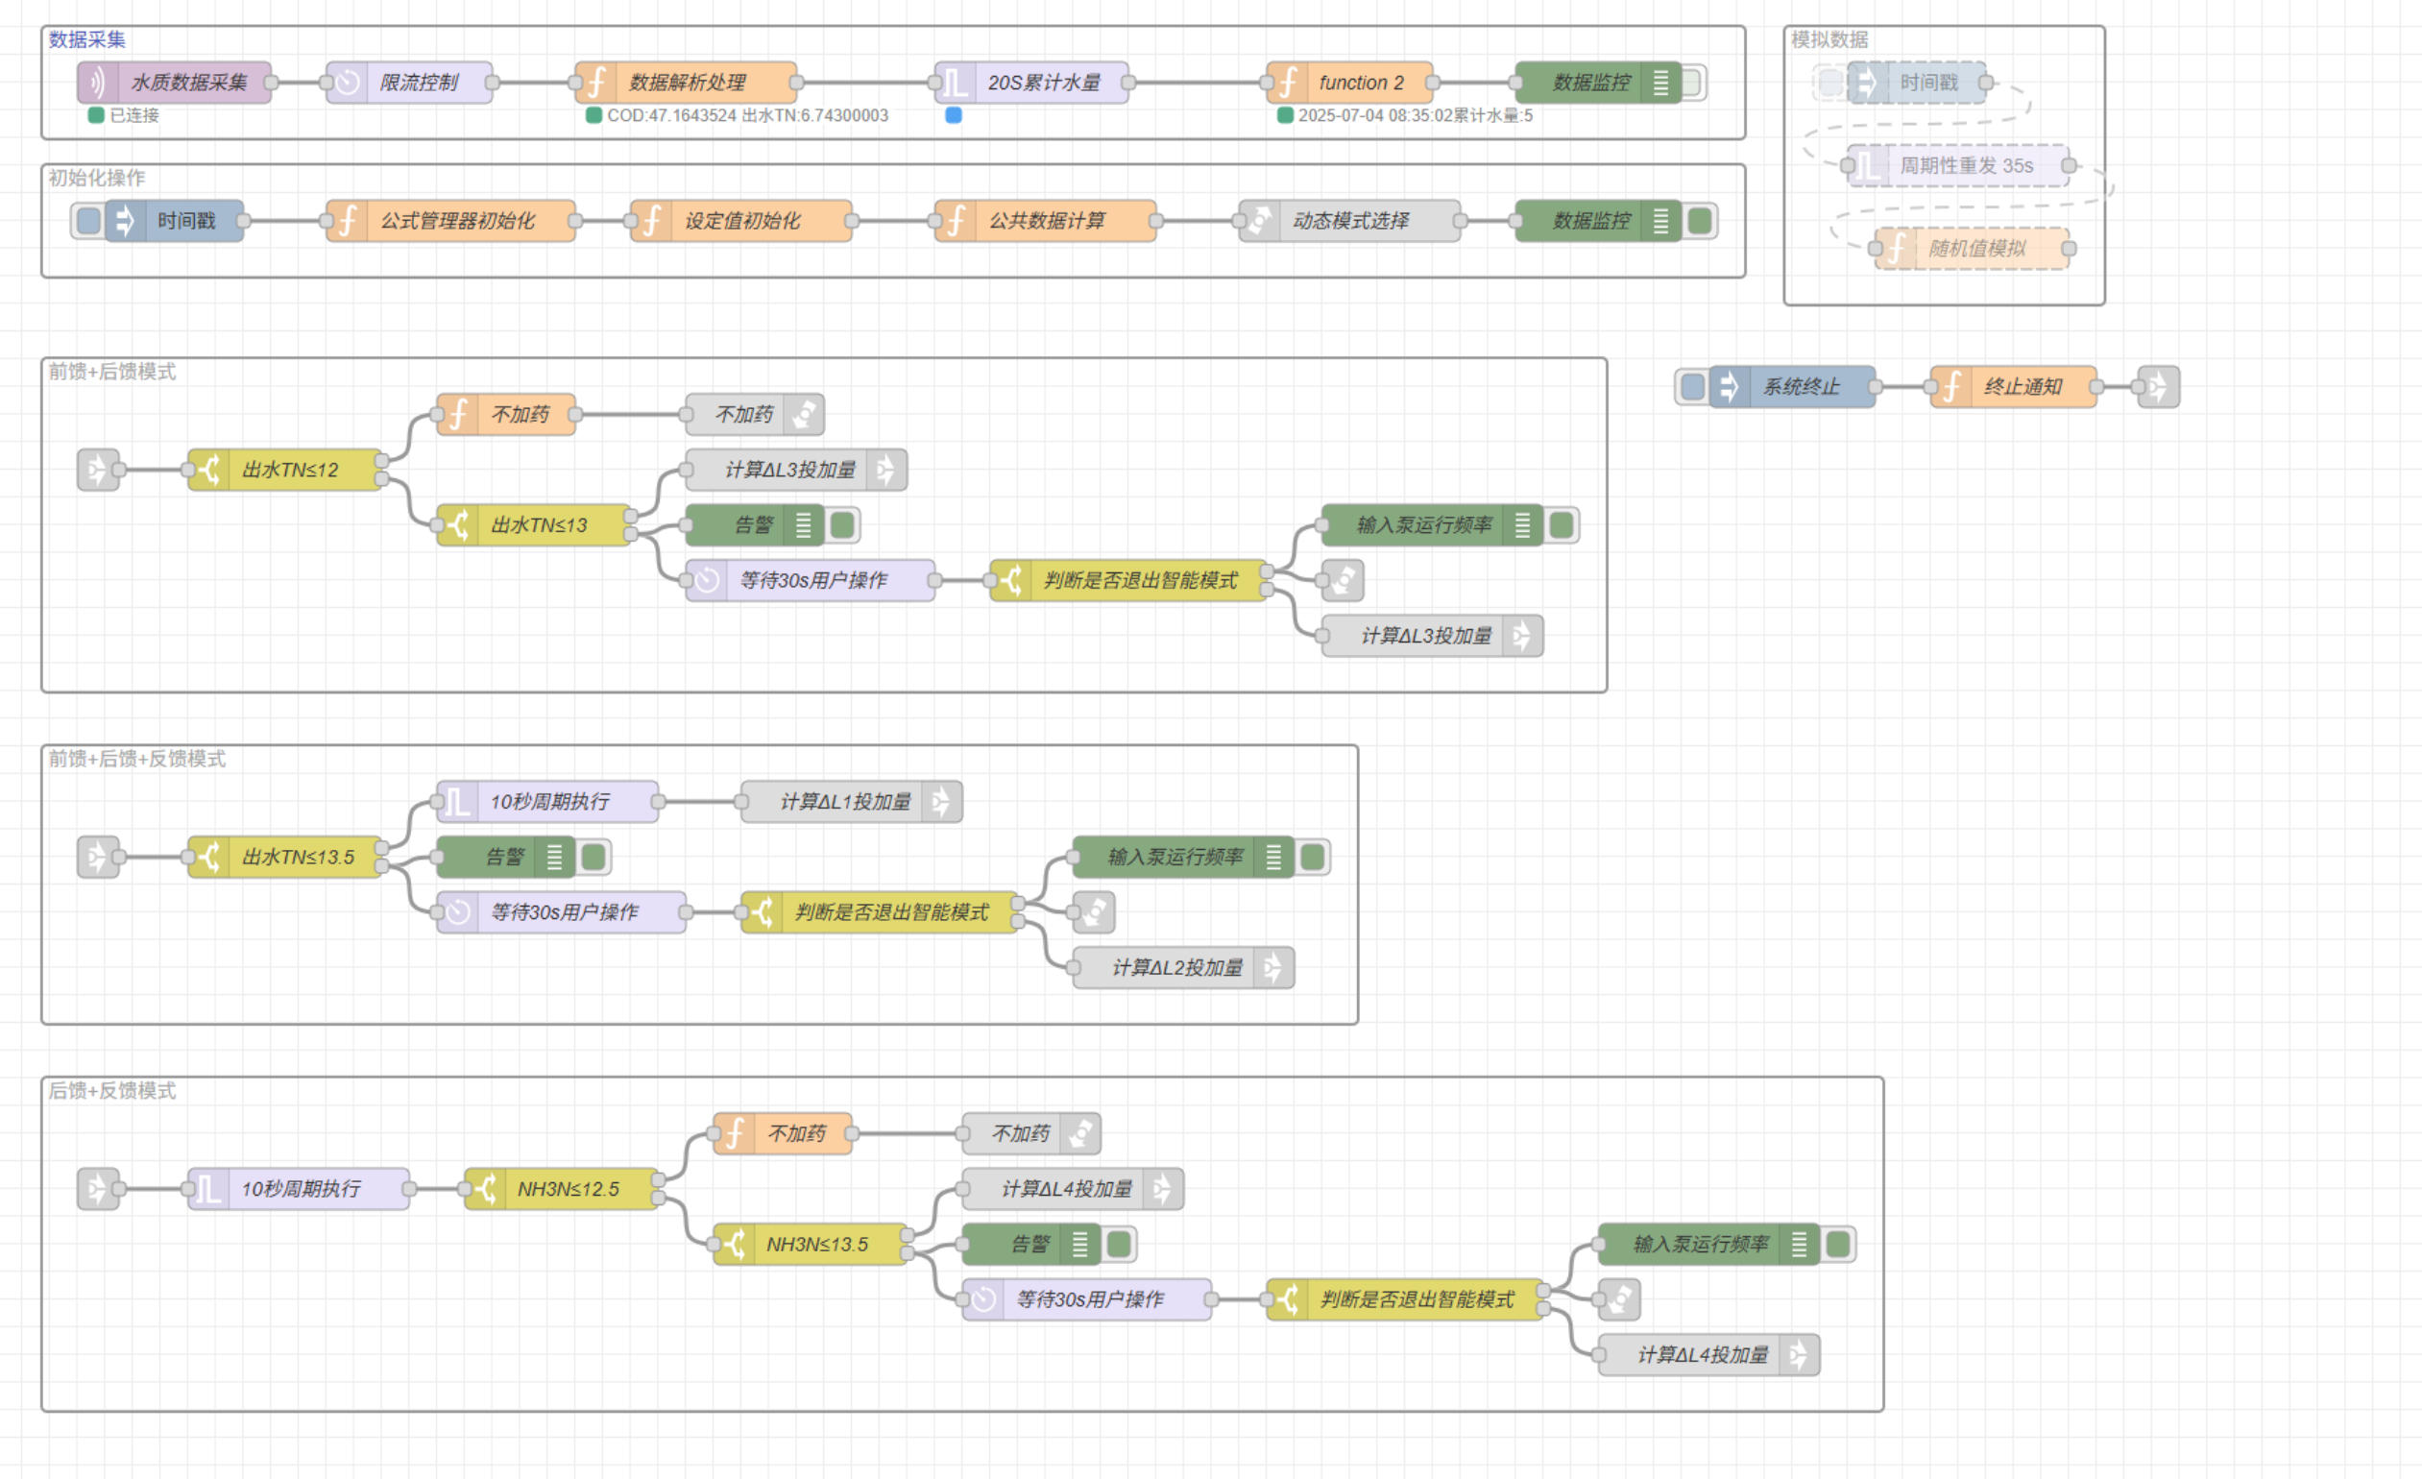
Task: Select the switch icon on 出水TN≤12 node
Action: [x=208, y=470]
